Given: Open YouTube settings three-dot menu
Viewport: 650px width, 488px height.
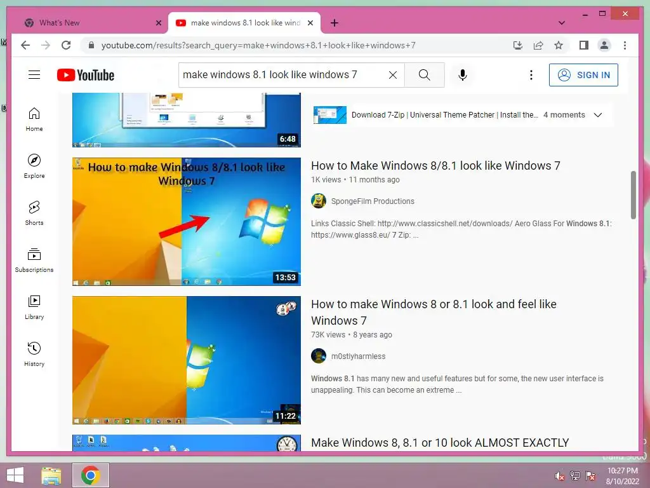Looking at the screenshot, I should [531, 75].
